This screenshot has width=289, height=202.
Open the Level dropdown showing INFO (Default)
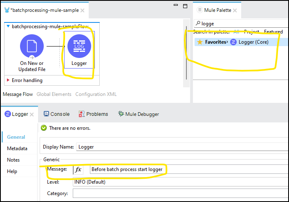(x=180, y=182)
